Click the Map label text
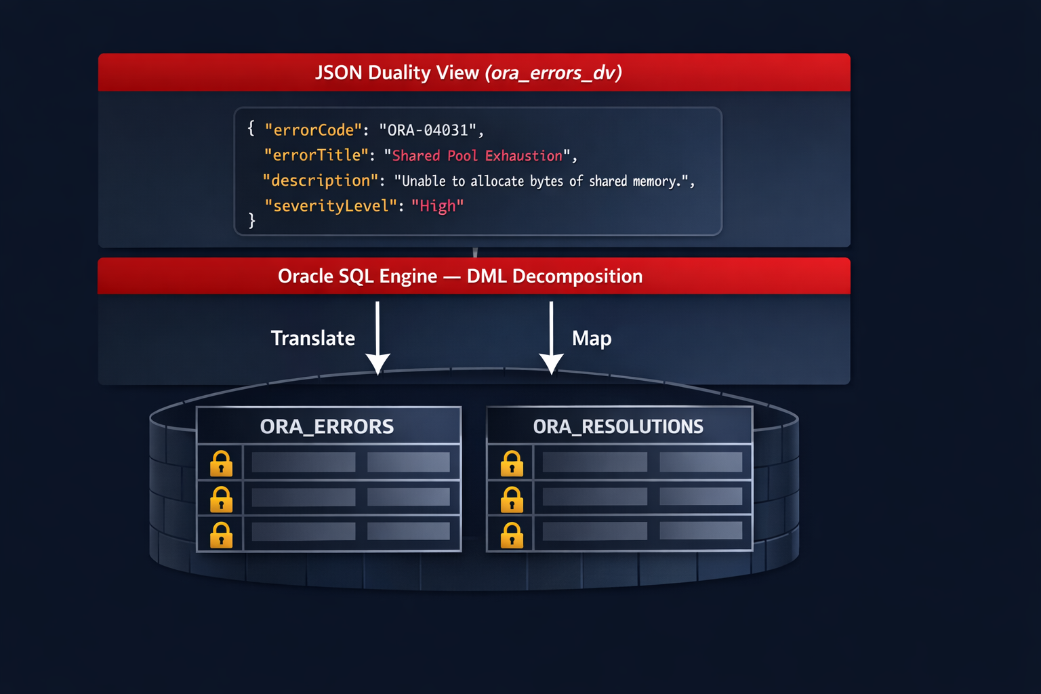Image resolution: width=1041 pixels, height=694 pixels. click(590, 338)
